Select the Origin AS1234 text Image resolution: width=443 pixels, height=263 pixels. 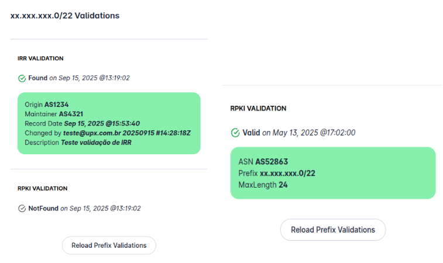(47, 105)
